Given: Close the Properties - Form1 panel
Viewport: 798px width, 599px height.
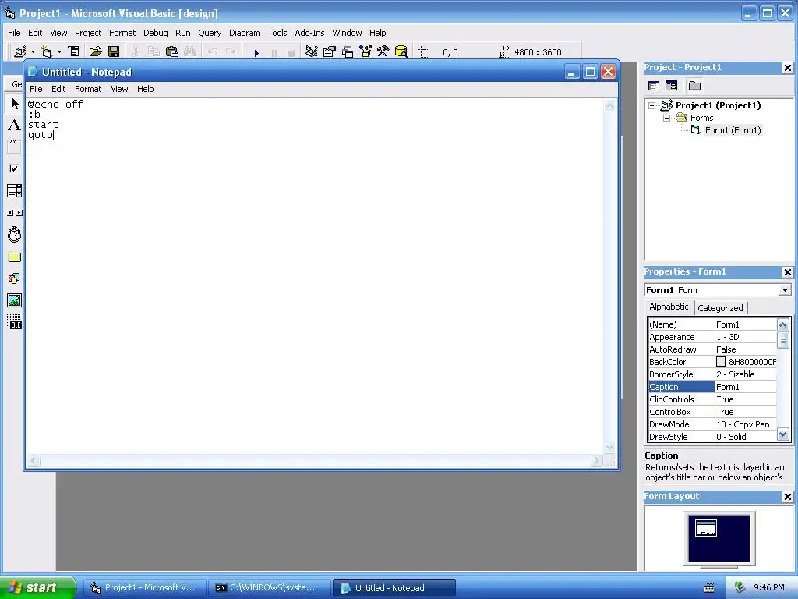Looking at the screenshot, I should [787, 272].
